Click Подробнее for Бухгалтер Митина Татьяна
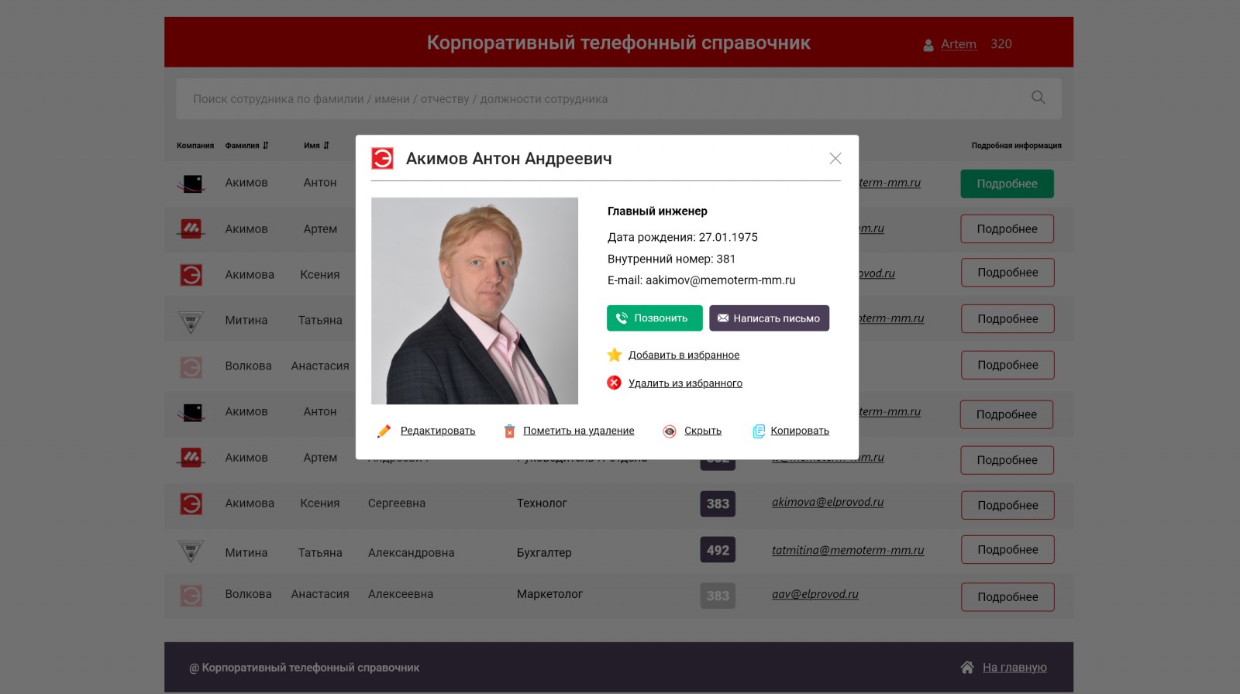1240x694 pixels. click(1007, 550)
